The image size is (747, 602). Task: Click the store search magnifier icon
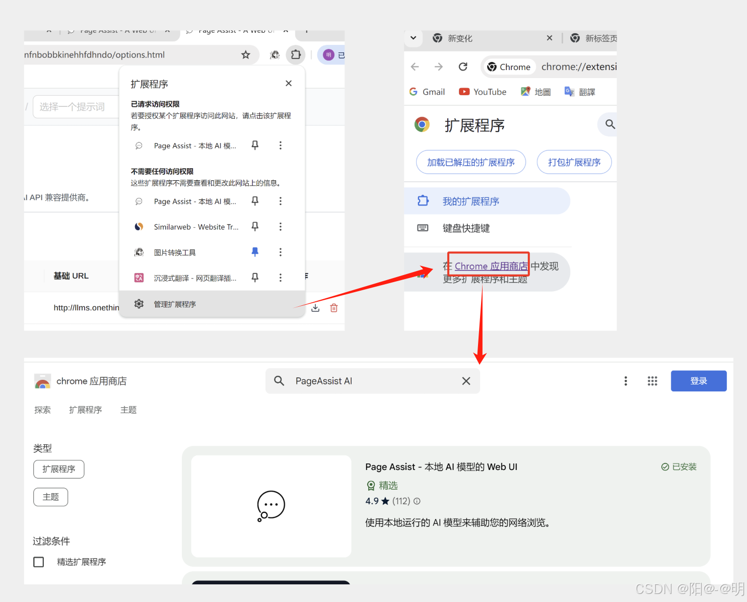pyautogui.click(x=279, y=381)
